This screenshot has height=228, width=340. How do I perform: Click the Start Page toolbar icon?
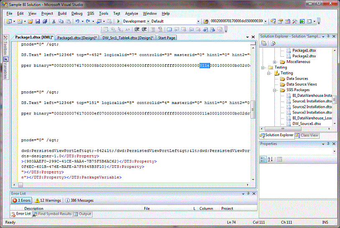point(302,21)
